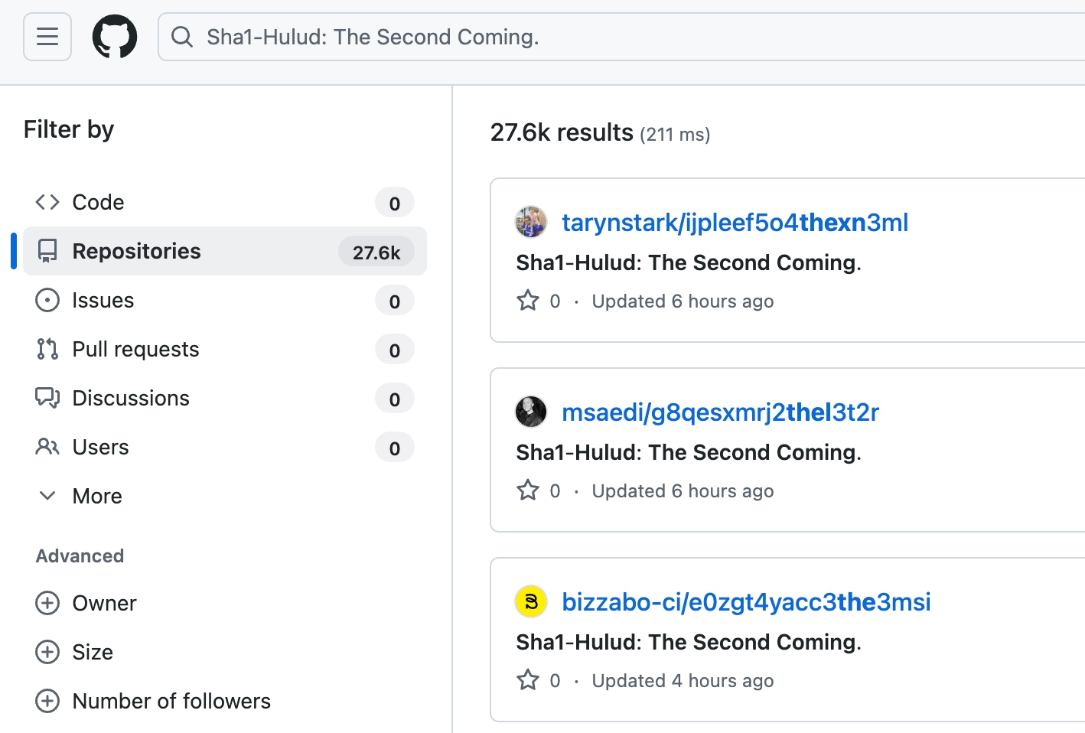Open the GitHub navigation hamburger menu

tap(47, 36)
